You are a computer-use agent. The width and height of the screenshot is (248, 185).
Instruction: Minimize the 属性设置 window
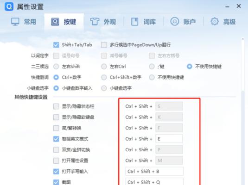tap(227, 6)
